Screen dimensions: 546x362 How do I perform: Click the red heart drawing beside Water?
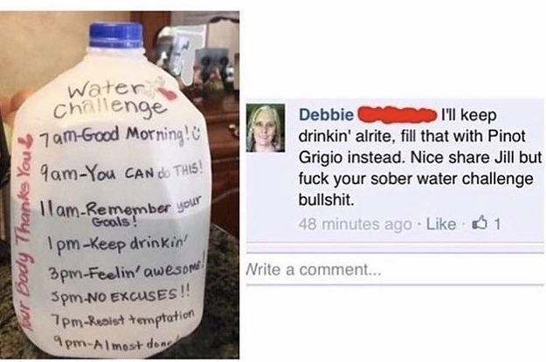[x=169, y=94]
